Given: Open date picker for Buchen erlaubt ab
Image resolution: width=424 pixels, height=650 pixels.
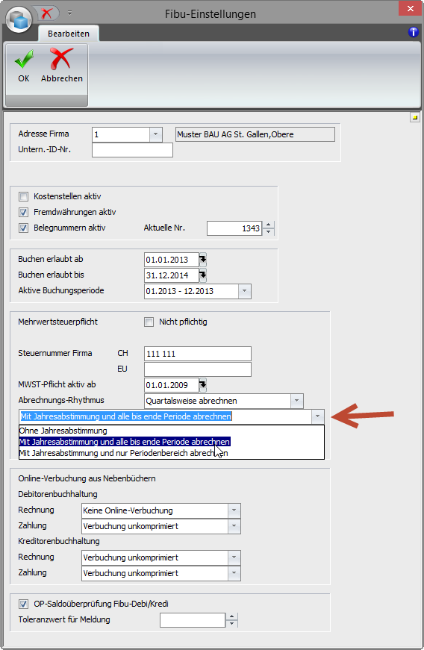Looking at the screenshot, I should pyautogui.click(x=203, y=260).
